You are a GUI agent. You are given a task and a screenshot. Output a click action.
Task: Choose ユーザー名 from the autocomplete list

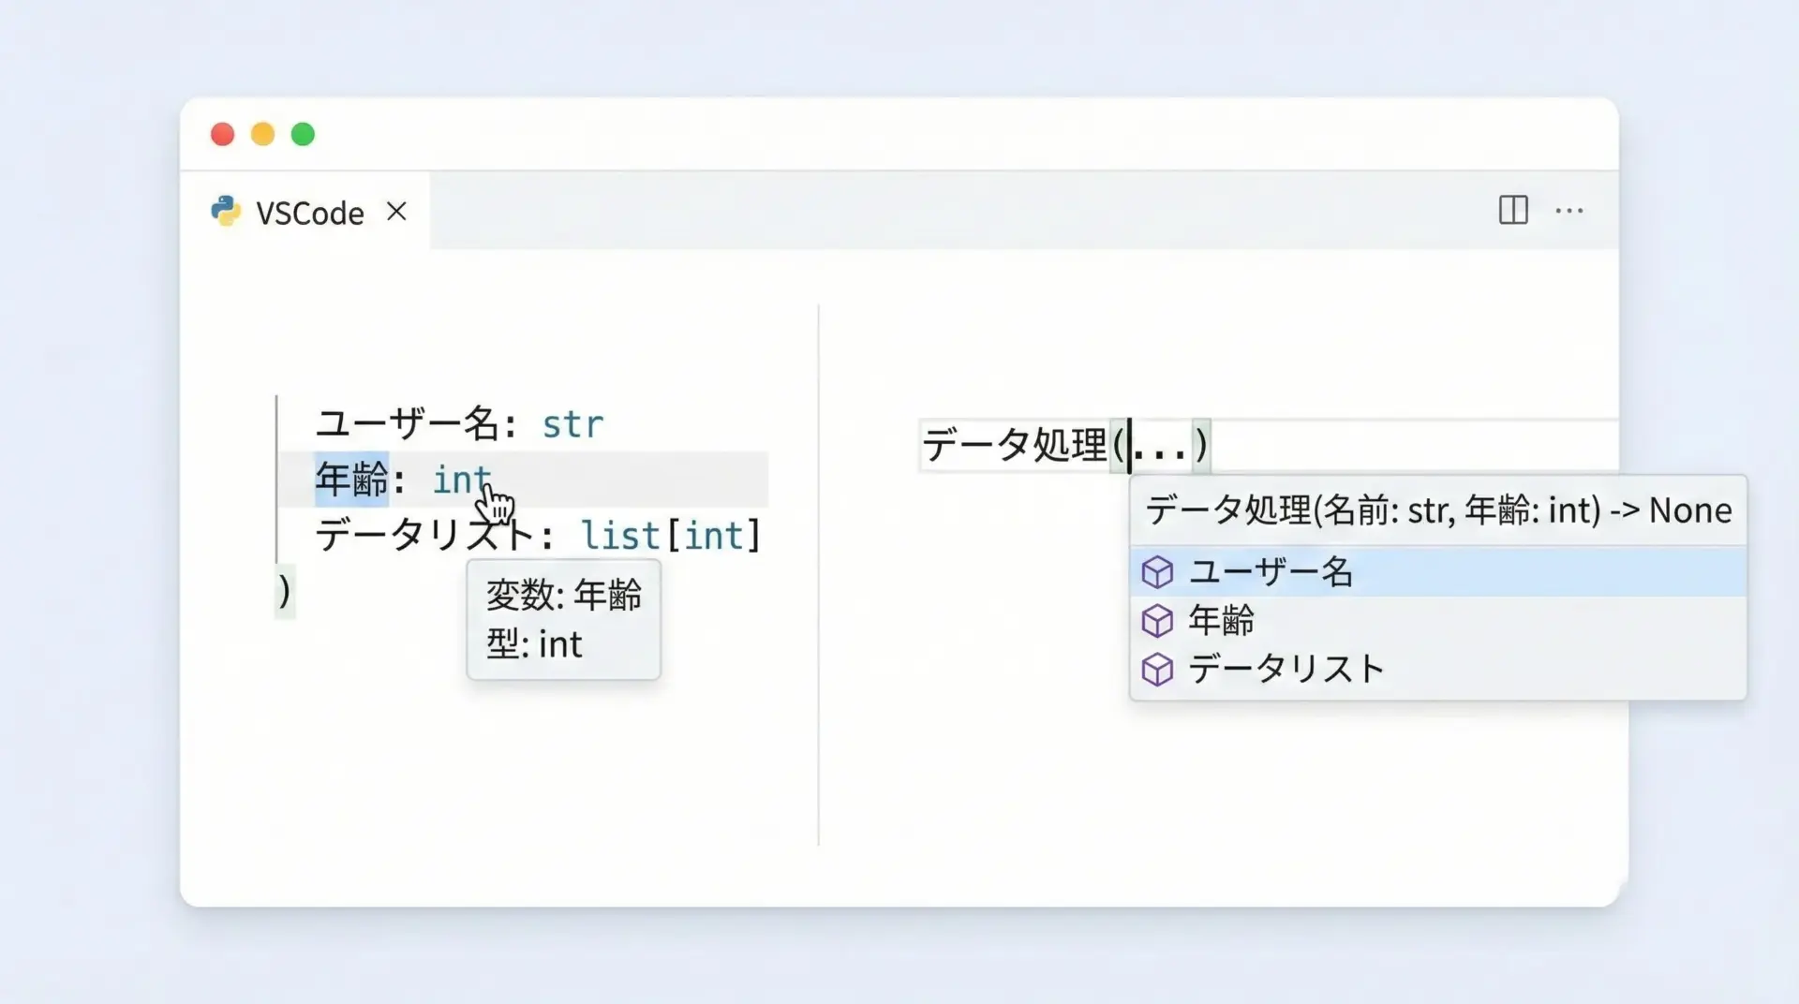click(x=1271, y=572)
